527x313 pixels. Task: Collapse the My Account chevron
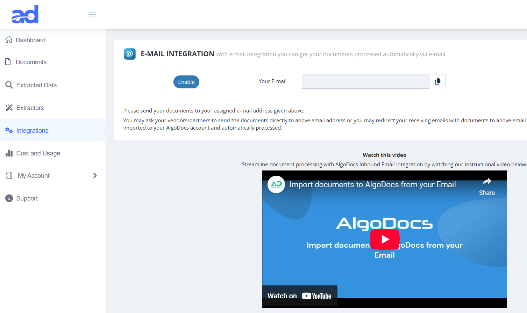pos(95,175)
